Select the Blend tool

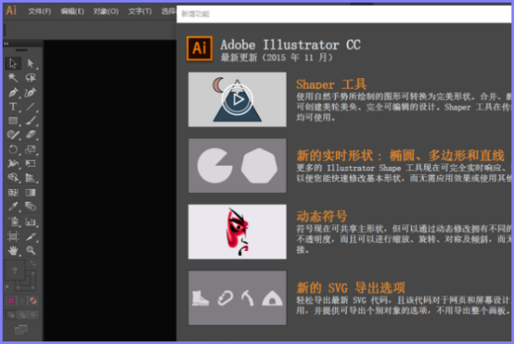(31, 206)
